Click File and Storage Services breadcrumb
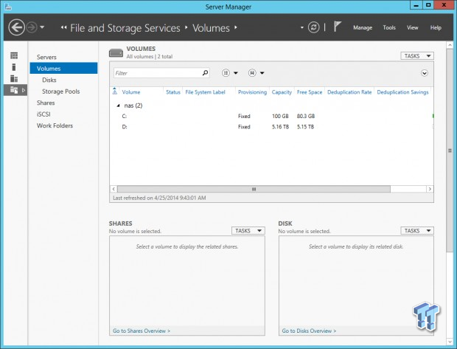 point(125,28)
